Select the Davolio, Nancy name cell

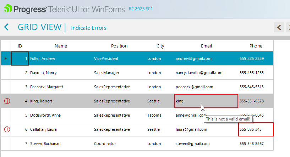[x=43, y=73]
